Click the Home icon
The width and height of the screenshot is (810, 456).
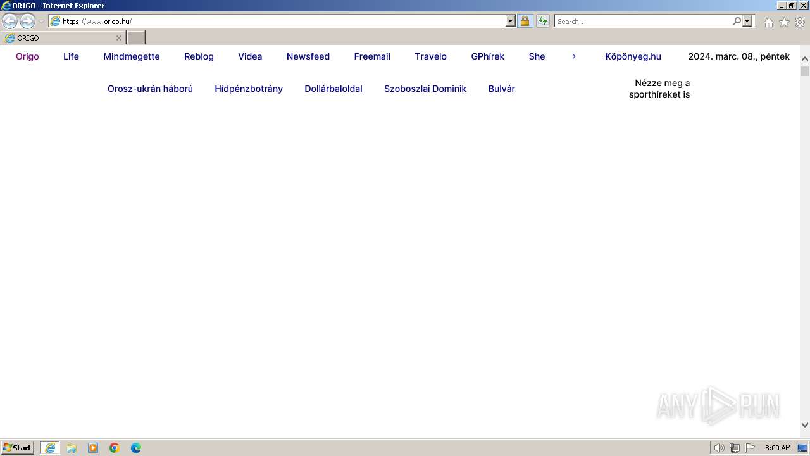(x=768, y=22)
